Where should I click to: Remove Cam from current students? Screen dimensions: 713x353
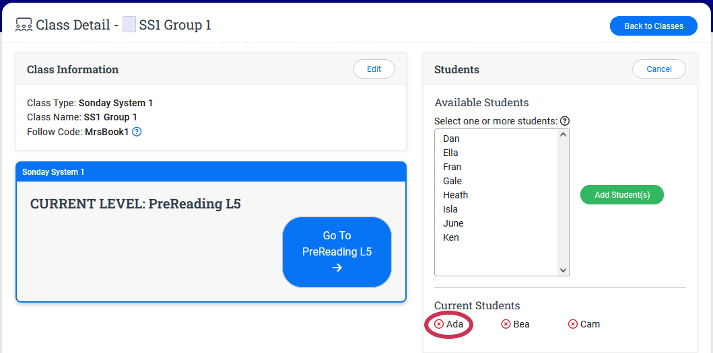(x=573, y=324)
